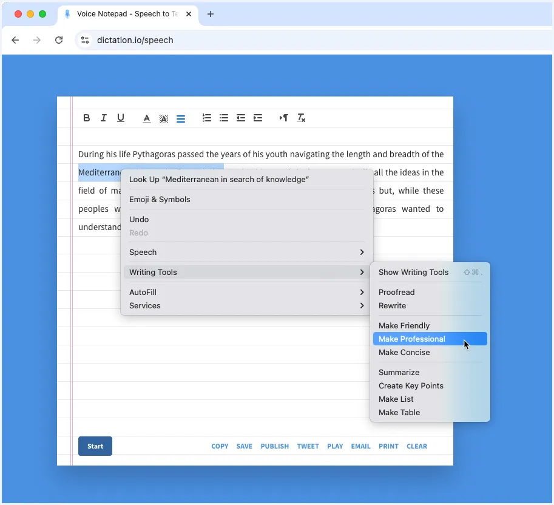Open the font color tool
Image resolution: width=554 pixels, height=505 pixels.
point(146,118)
